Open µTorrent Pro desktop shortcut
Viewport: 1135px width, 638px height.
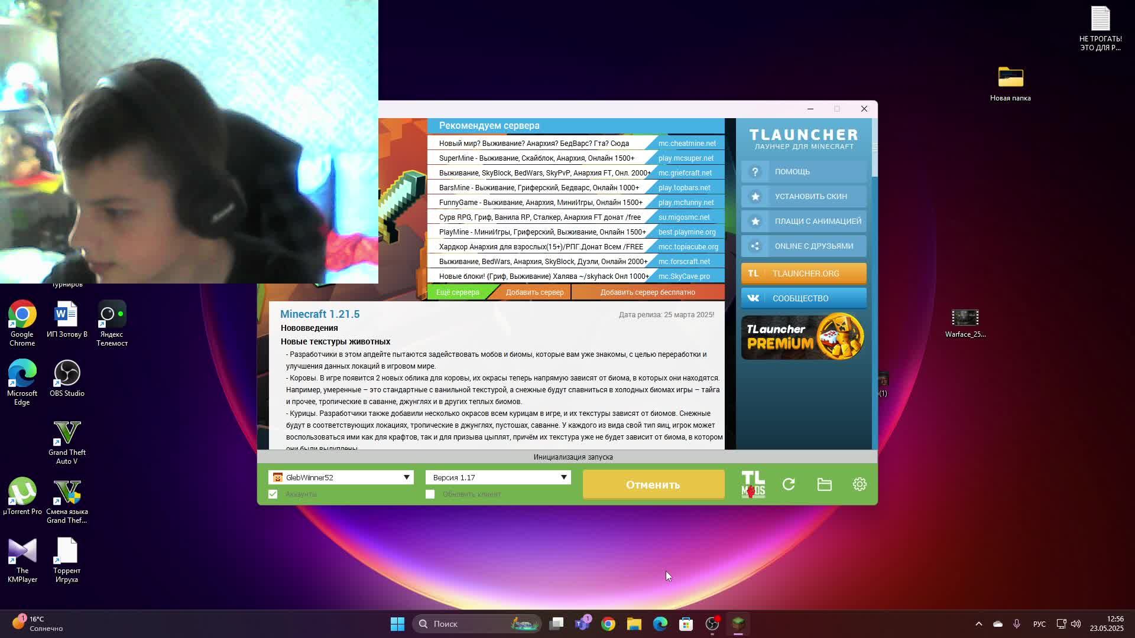pos(22,497)
